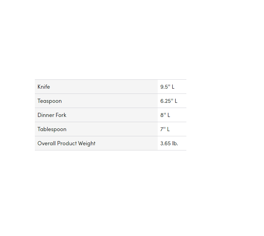The height and width of the screenshot is (236, 264).
Task: Select the 8" L dinner fork value
Action: pos(165,115)
